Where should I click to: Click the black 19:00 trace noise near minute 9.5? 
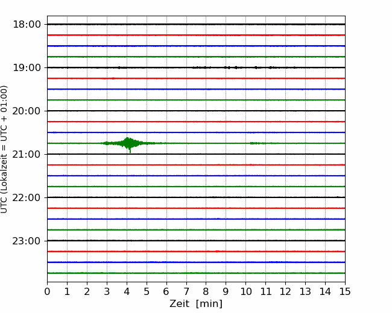point(236,67)
